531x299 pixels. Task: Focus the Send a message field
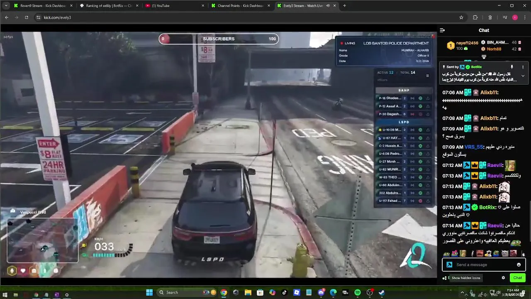click(484, 265)
